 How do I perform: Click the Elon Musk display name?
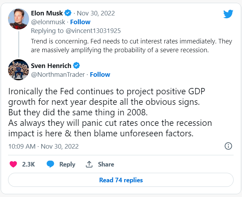pyautogui.click(x=47, y=13)
